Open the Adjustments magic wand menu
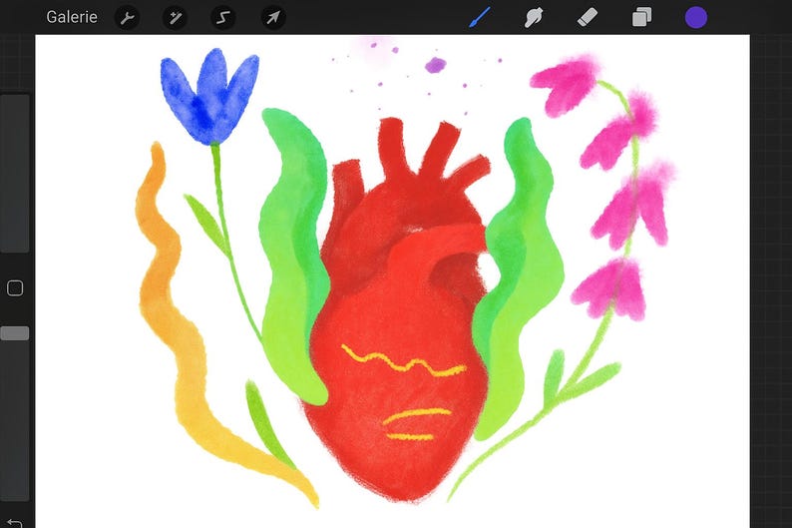This screenshot has height=528, width=792. click(175, 18)
